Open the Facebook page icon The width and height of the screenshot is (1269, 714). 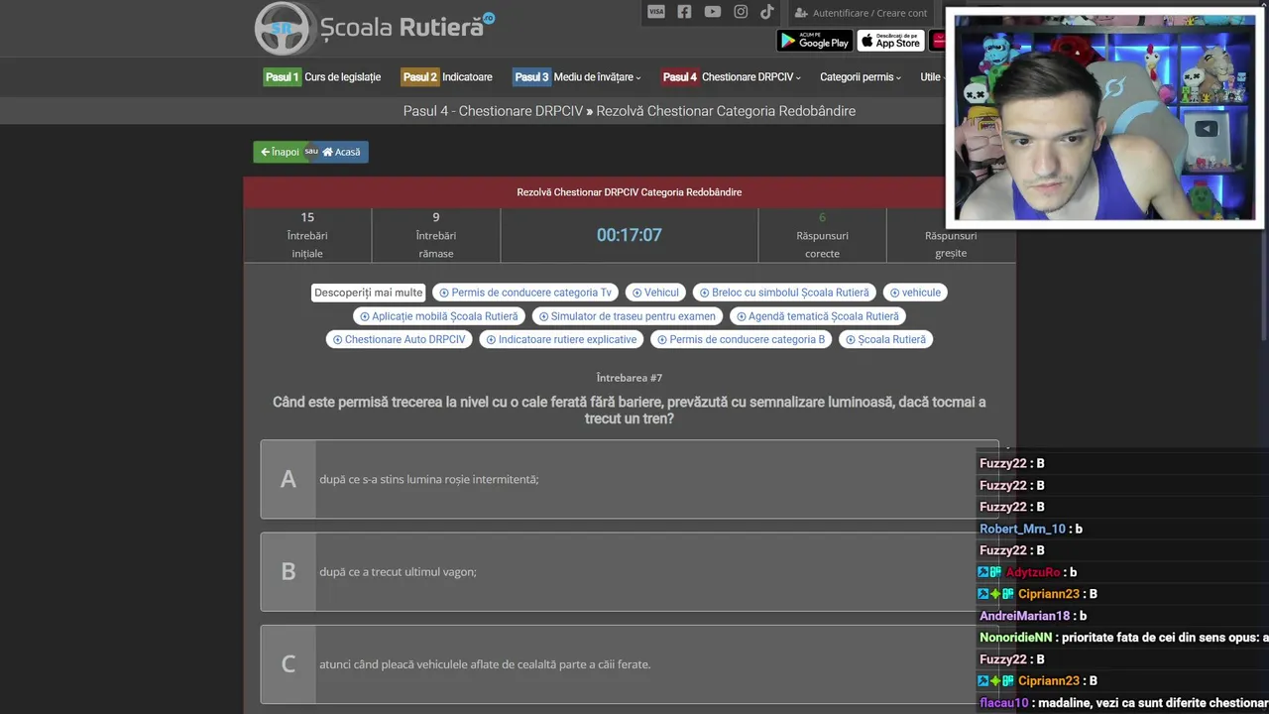coord(684,12)
